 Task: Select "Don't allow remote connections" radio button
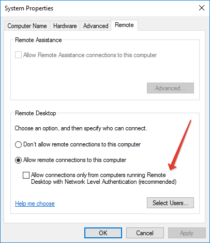tap(18, 144)
